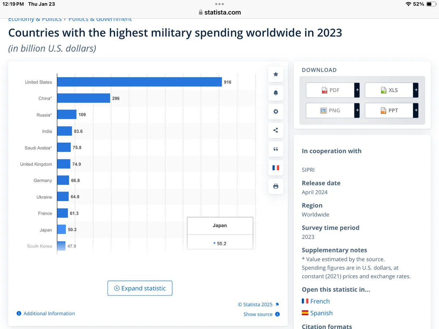The image size is (439, 329).
Task: Click the bell notification icon beside the chart
Action: (276, 93)
